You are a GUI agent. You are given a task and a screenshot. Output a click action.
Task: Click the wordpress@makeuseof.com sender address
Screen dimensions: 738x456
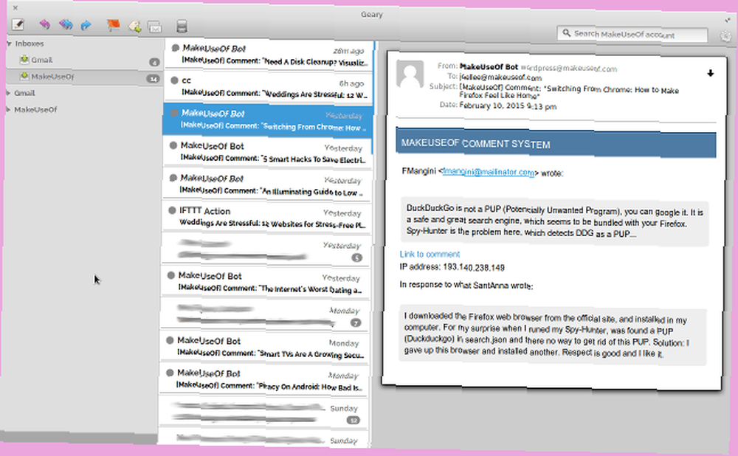point(568,69)
